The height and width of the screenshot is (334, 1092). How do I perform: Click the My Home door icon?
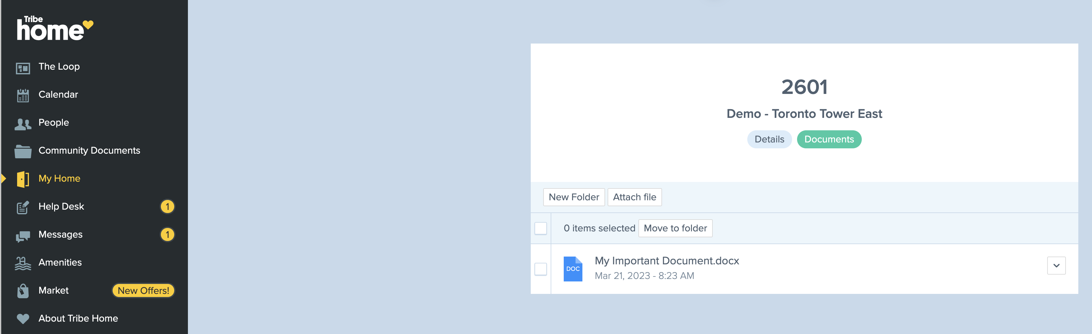point(23,179)
